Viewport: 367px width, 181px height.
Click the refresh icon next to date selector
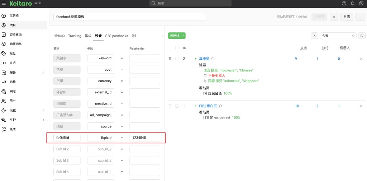362,36
